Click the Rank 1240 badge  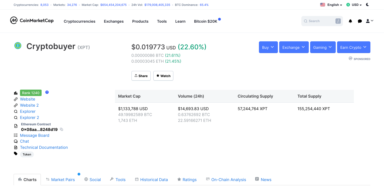coord(31,93)
